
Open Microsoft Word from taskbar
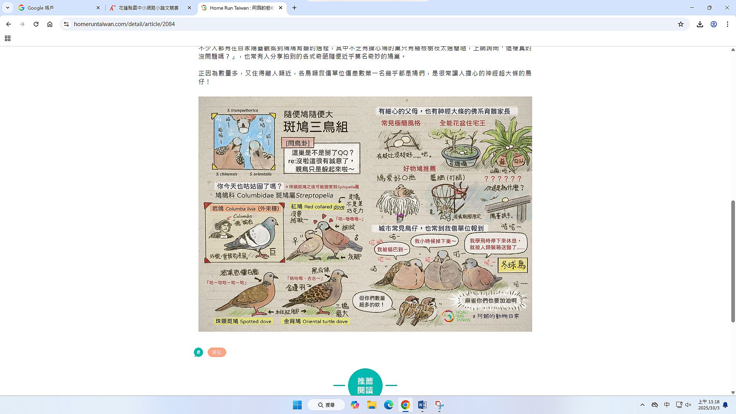click(422, 405)
